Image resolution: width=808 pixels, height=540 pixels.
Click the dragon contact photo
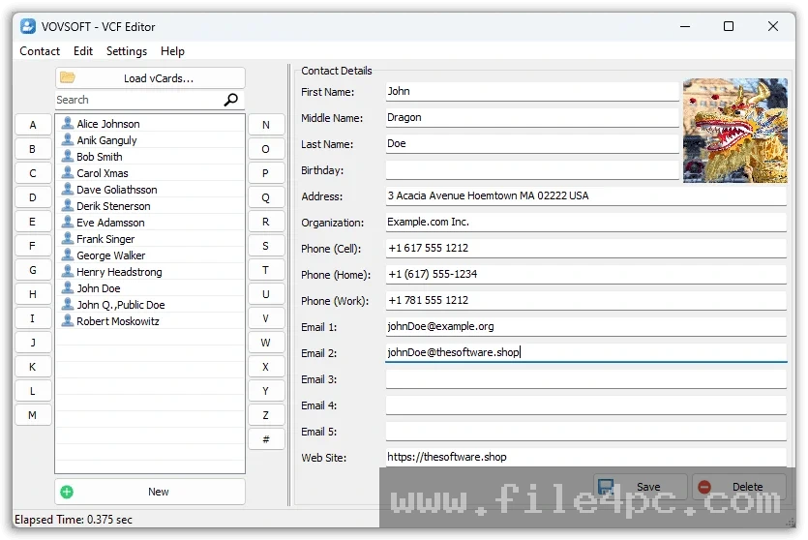[x=734, y=131]
